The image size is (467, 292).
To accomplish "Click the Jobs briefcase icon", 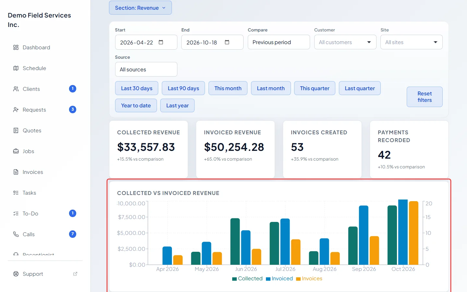I will (16, 151).
